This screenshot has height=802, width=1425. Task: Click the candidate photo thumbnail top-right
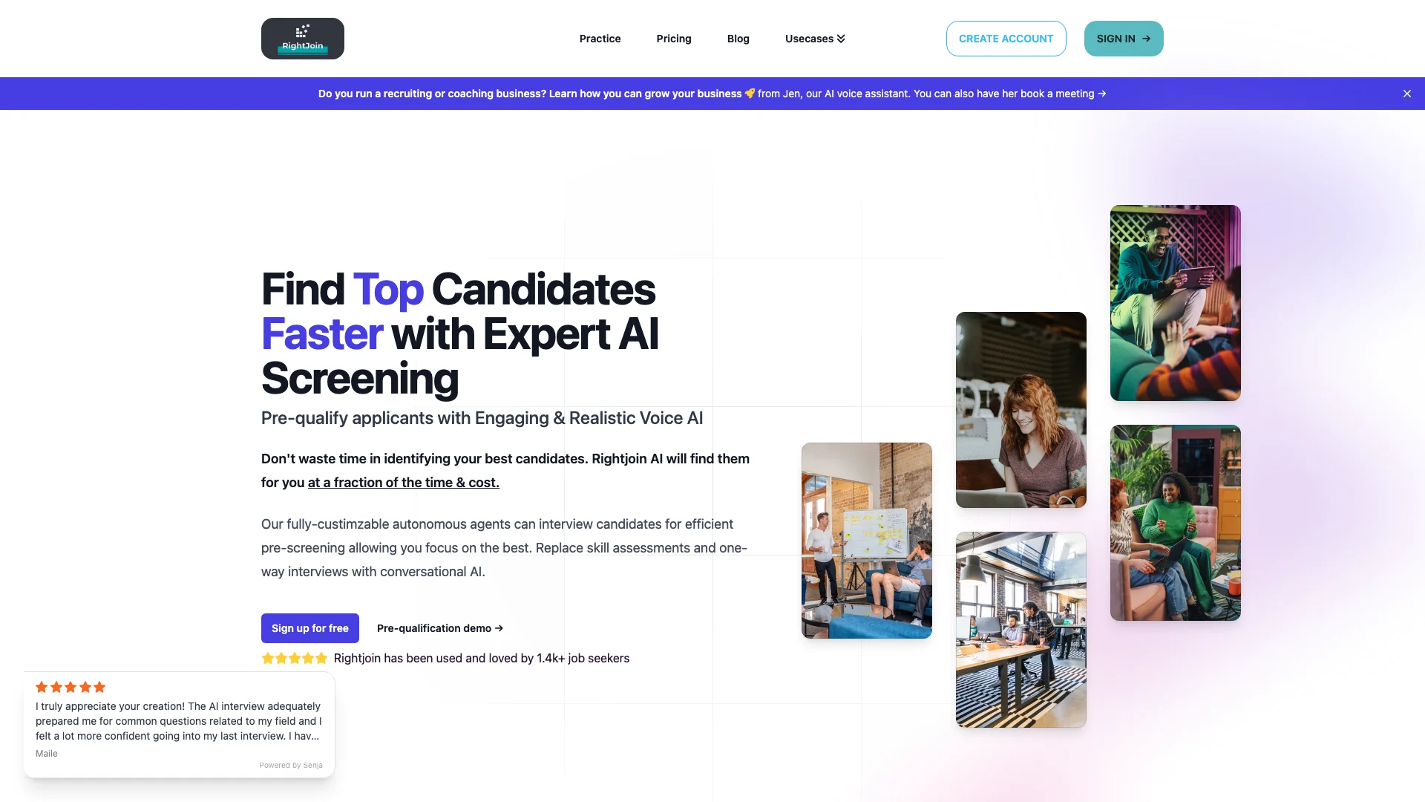[1174, 302]
